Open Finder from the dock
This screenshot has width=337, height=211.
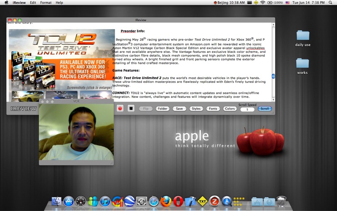[x=56, y=201]
